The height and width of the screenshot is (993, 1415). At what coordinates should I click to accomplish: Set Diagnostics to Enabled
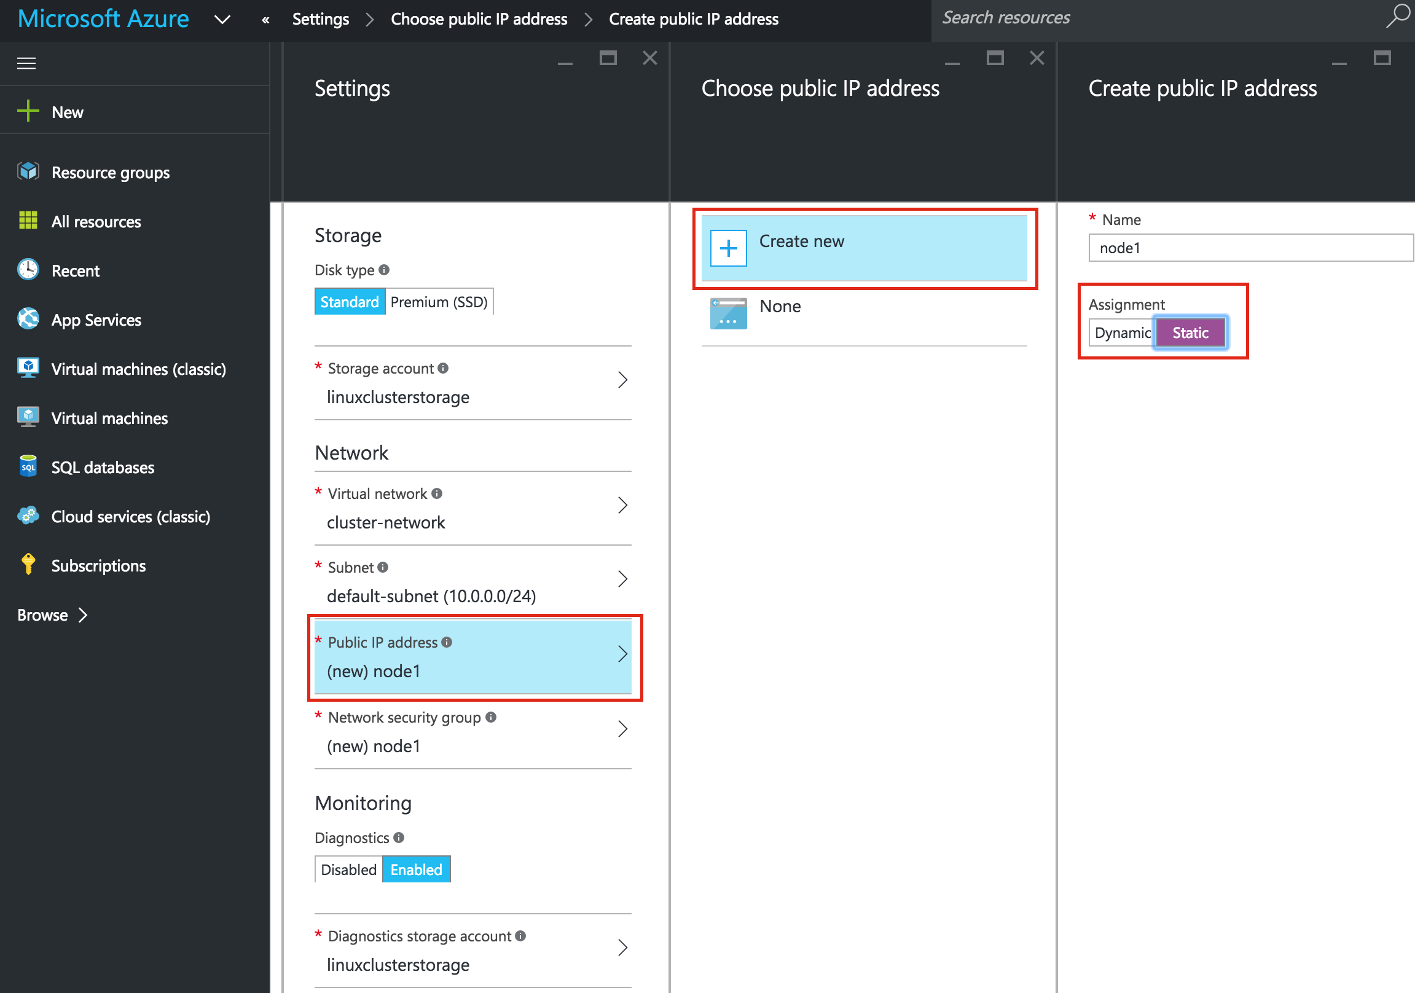click(x=416, y=869)
